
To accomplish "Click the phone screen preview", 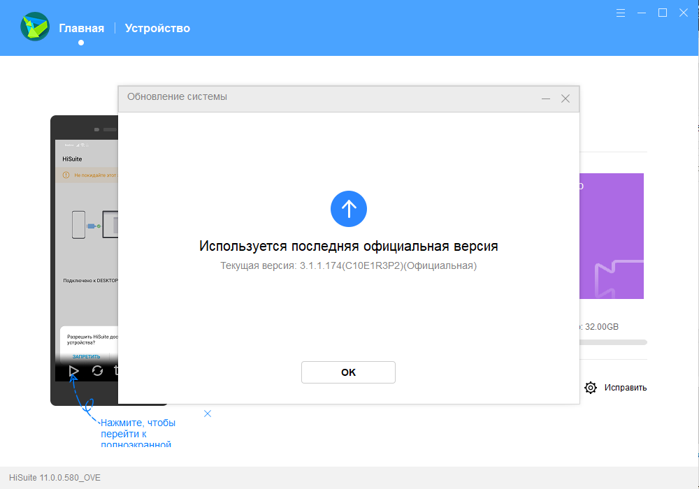I will [x=87, y=261].
